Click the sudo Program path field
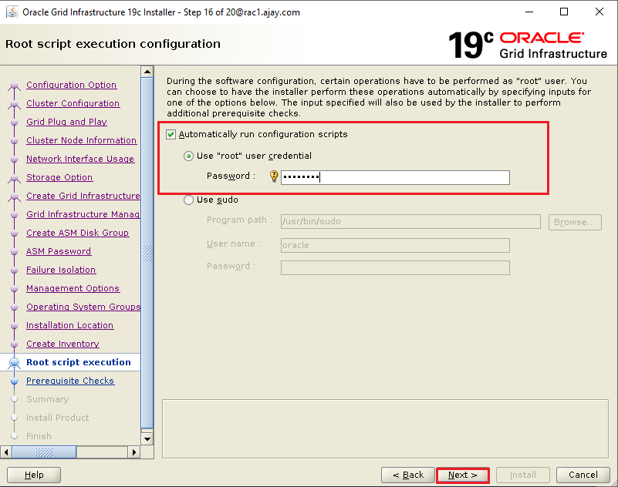 [x=410, y=221]
